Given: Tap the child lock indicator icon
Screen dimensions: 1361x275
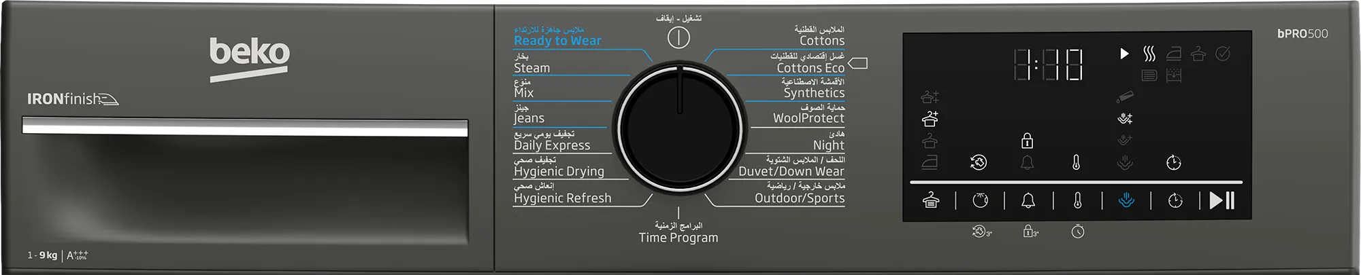Looking at the screenshot, I should click(1027, 141).
